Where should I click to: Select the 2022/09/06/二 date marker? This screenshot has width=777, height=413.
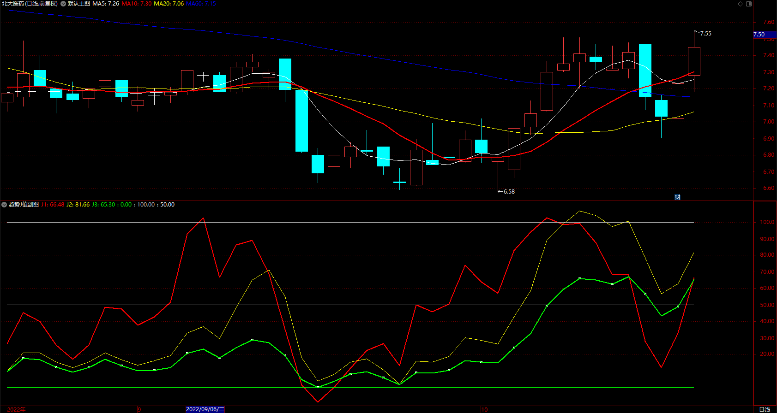(205, 409)
